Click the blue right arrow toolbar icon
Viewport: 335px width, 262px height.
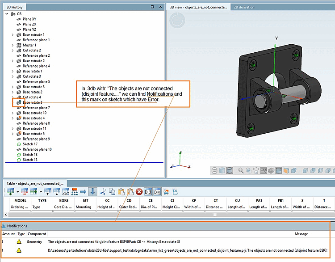tap(83, 191)
